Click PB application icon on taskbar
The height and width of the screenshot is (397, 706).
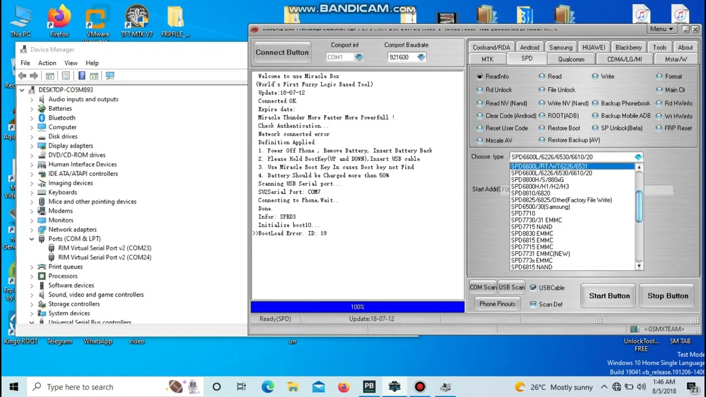pyautogui.click(x=369, y=387)
